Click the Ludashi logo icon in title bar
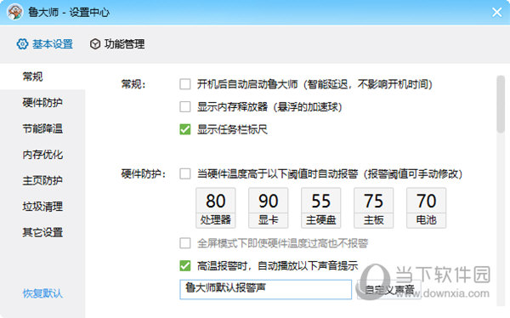Image resolution: width=510 pixels, height=318 pixels. 14,13
